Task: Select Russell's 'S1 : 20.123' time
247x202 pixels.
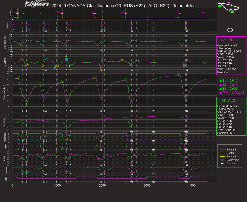Action: pyautogui.click(x=224, y=60)
